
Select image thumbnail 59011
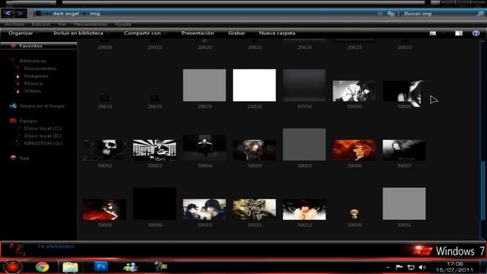pos(254,209)
